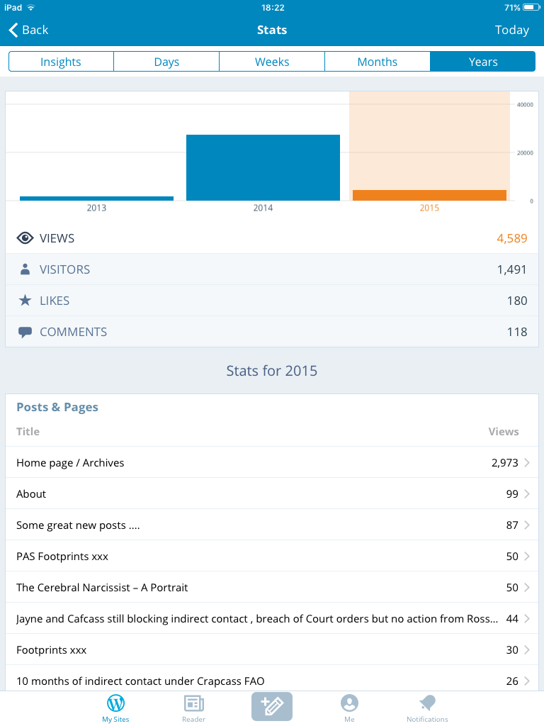Switch to the Months tab
The height and width of the screenshot is (726, 544).
tap(378, 62)
